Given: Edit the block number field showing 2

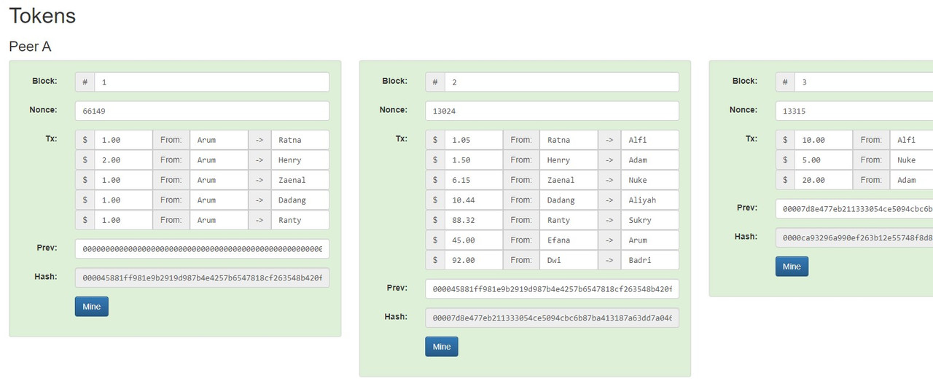Looking at the screenshot, I should 562,82.
